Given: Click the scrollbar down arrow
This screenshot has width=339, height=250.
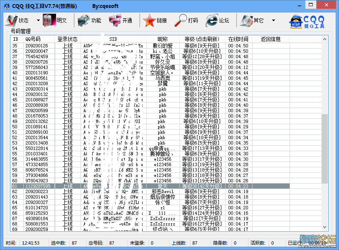Looking at the screenshot, I should (x=324, y=227).
